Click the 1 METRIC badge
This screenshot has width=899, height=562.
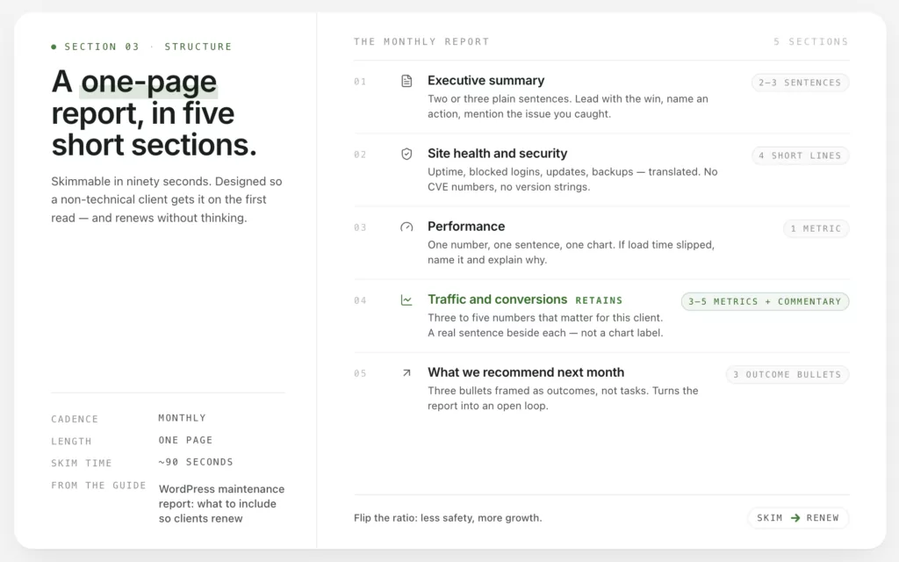(816, 228)
